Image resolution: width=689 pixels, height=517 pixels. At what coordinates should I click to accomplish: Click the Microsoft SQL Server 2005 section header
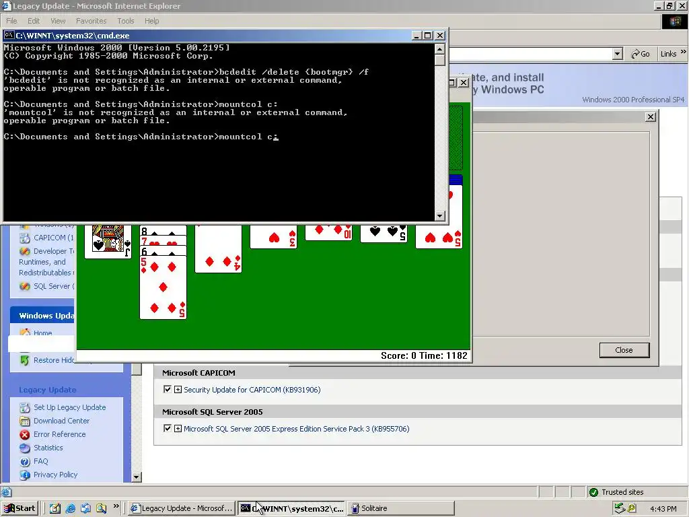tap(213, 412)
